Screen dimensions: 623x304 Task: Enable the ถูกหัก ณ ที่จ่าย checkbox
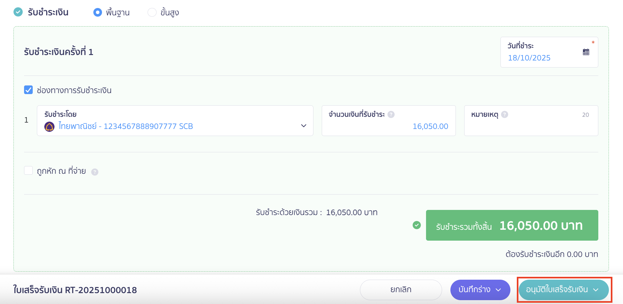(29, 171)
